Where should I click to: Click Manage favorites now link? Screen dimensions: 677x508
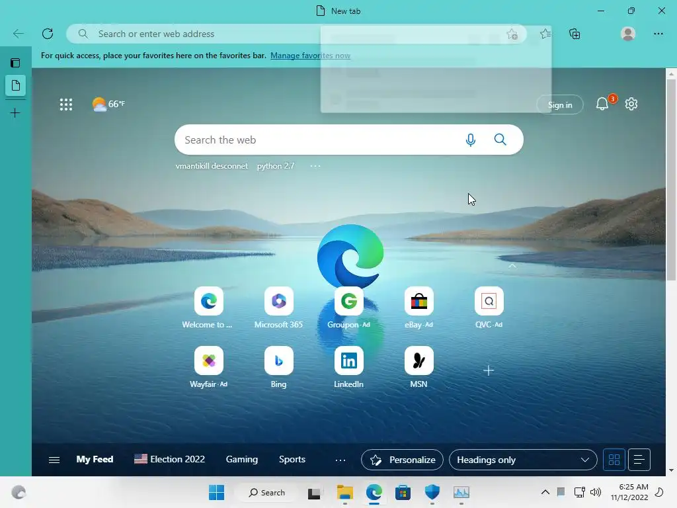tap(310, 56)
